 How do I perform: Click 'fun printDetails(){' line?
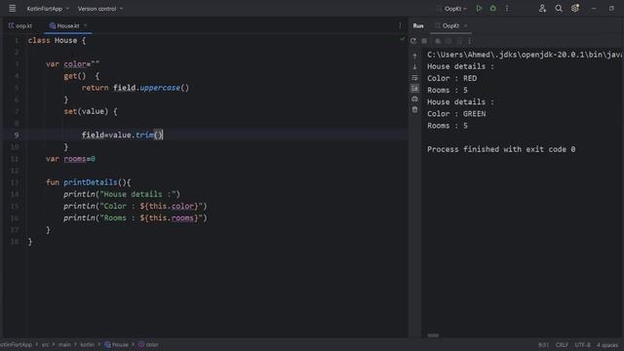[89, 182]
